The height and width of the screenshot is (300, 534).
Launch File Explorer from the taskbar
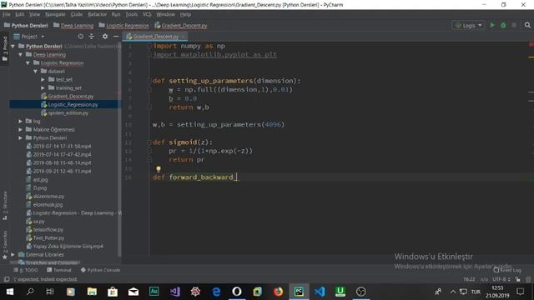coord(92,292)
